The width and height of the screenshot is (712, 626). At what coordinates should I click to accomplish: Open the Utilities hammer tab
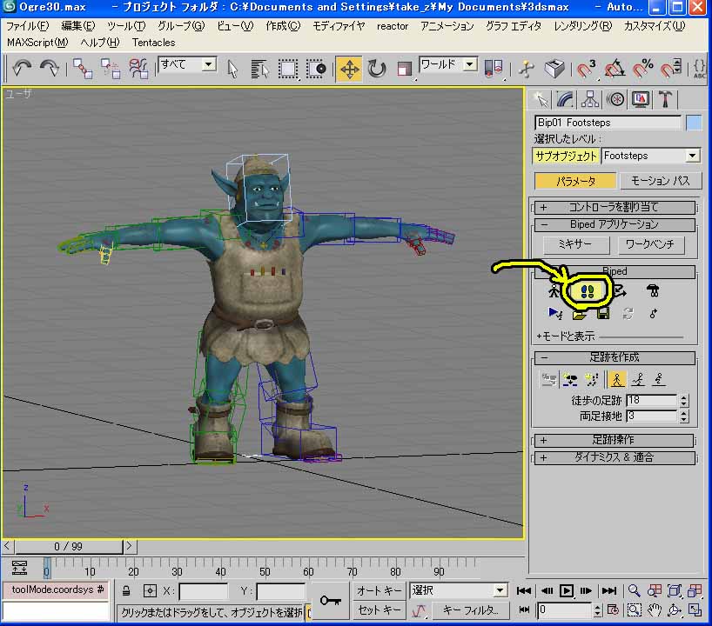click(x=665, y=99)
